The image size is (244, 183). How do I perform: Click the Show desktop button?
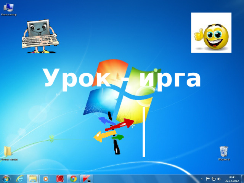[x=242, y=179]
